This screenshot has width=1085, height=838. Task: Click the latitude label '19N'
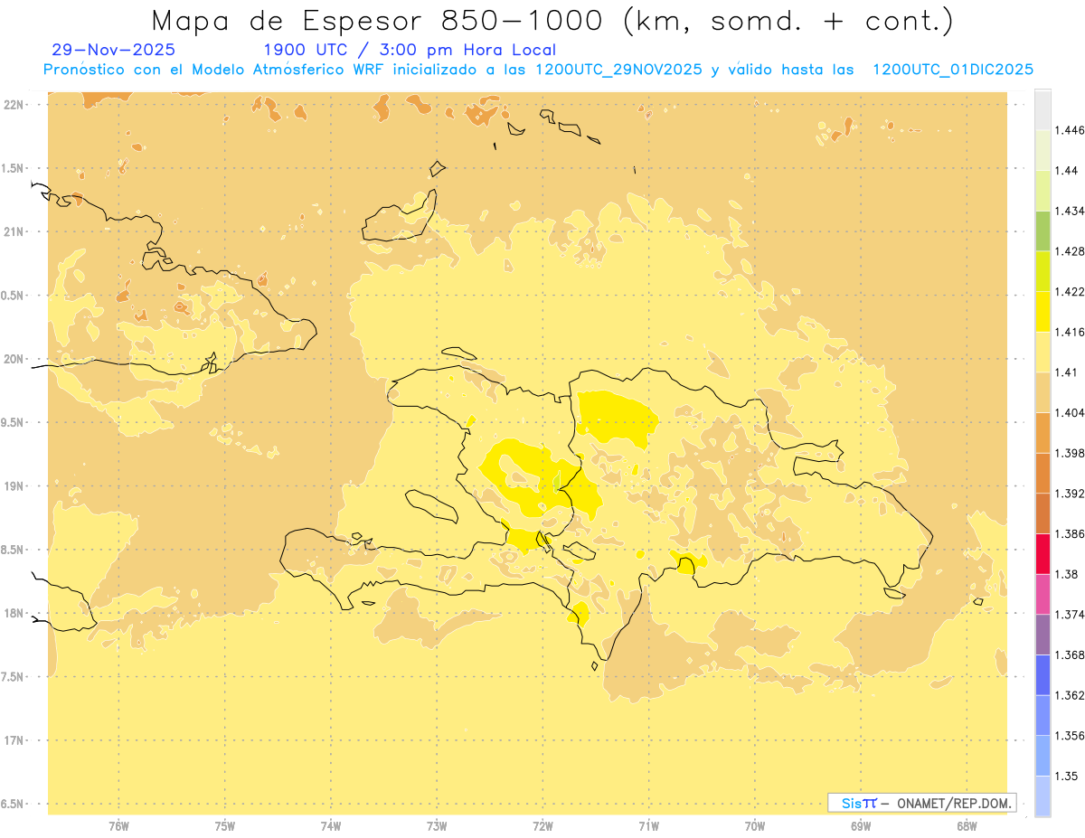tap(14, 486)
